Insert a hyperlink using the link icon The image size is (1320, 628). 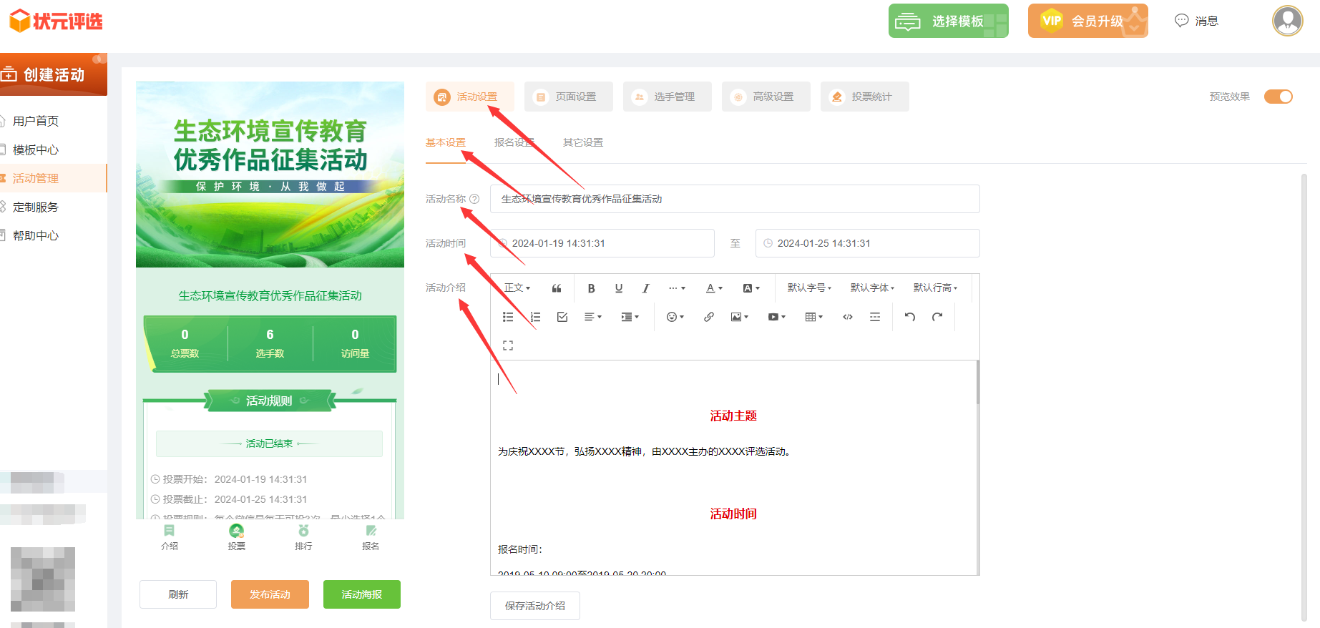click(x=708, y=317)
